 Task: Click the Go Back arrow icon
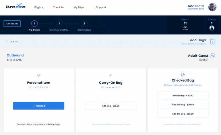[7, 42]
